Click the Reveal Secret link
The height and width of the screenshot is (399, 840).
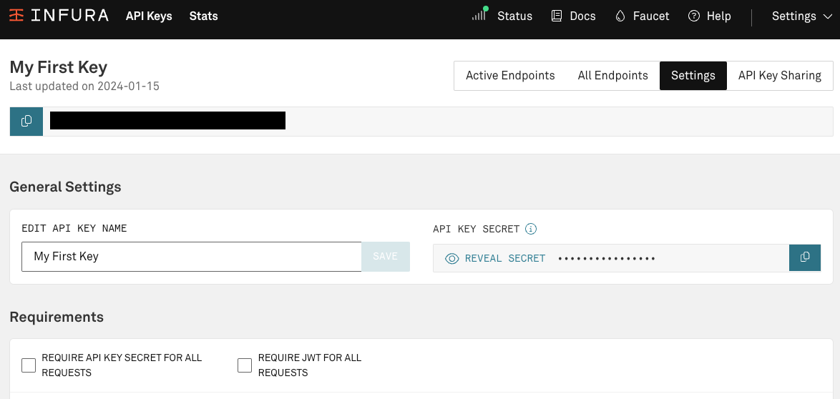click(505, 258)
